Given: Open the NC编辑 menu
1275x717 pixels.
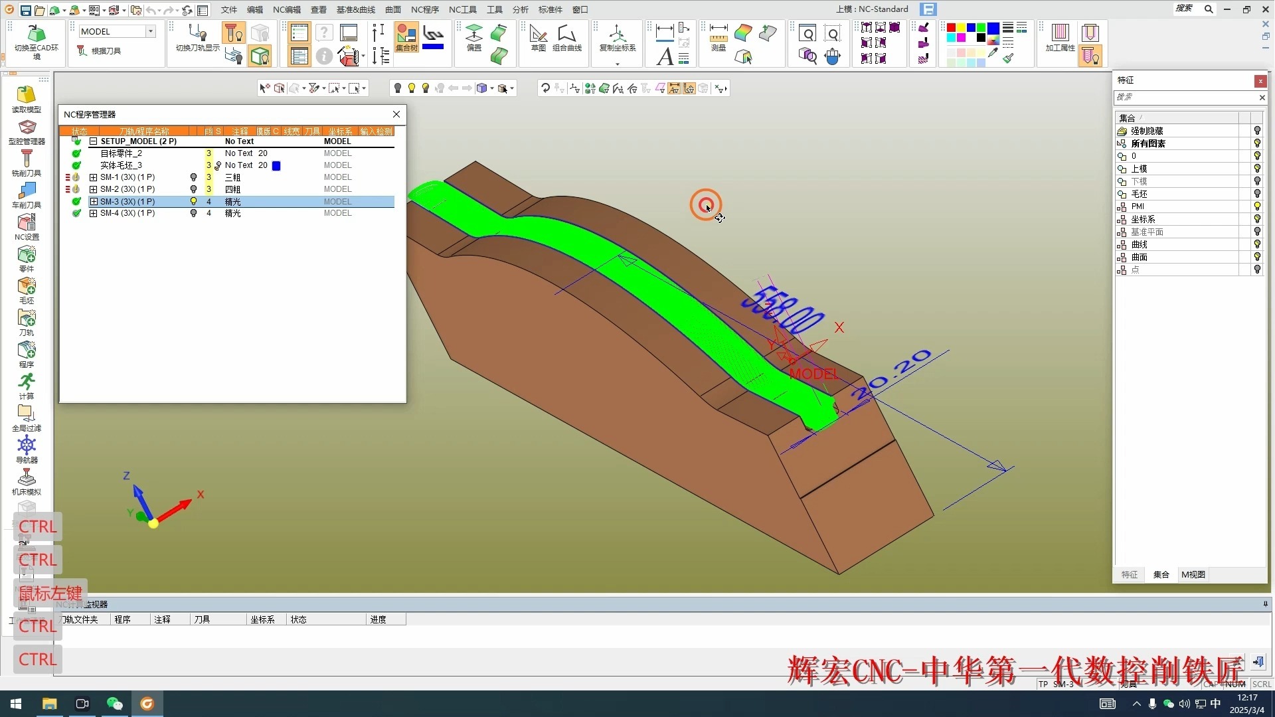Looking at the screenshot, I should point(286,9).
